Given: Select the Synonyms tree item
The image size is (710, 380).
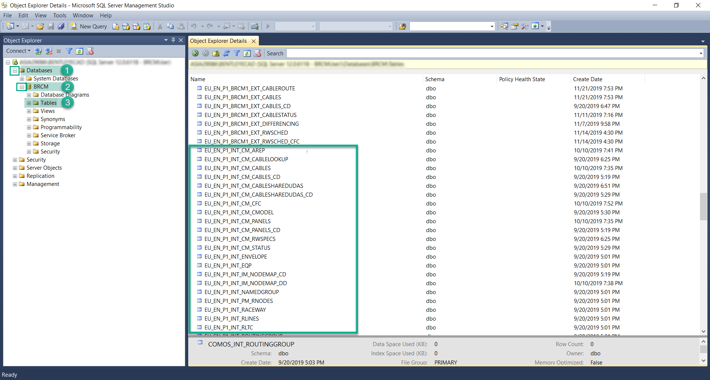Looking at the screenshot, I should click(53, 119).
